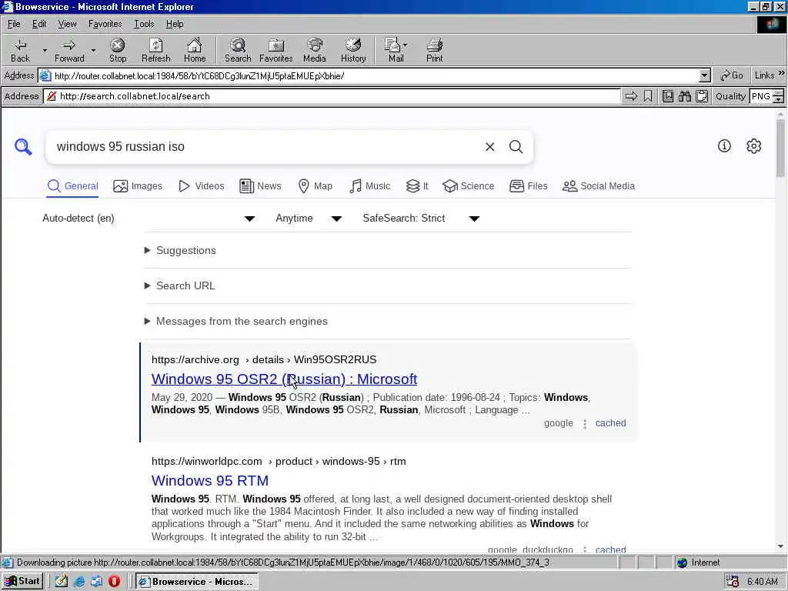Click the Forward toolbar button
Image resolution: width=788 pixels, height=591 pixels.
coord(69,50)
